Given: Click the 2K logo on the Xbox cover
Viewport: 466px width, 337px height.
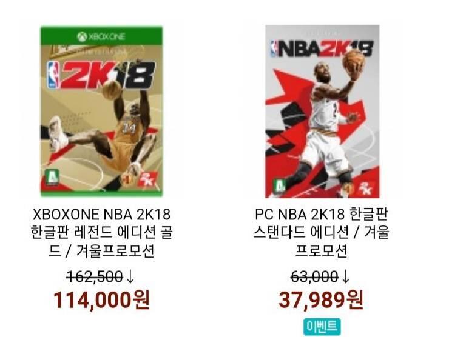Looking at the screenshot, I should [x=147, y=179].
